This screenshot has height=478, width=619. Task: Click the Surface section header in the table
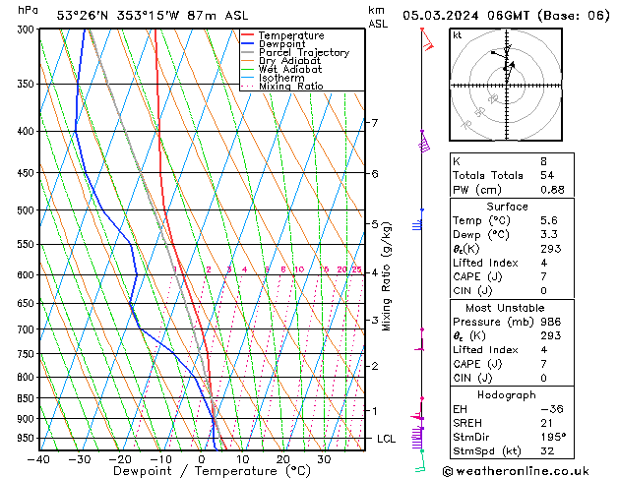click(508, 207)
